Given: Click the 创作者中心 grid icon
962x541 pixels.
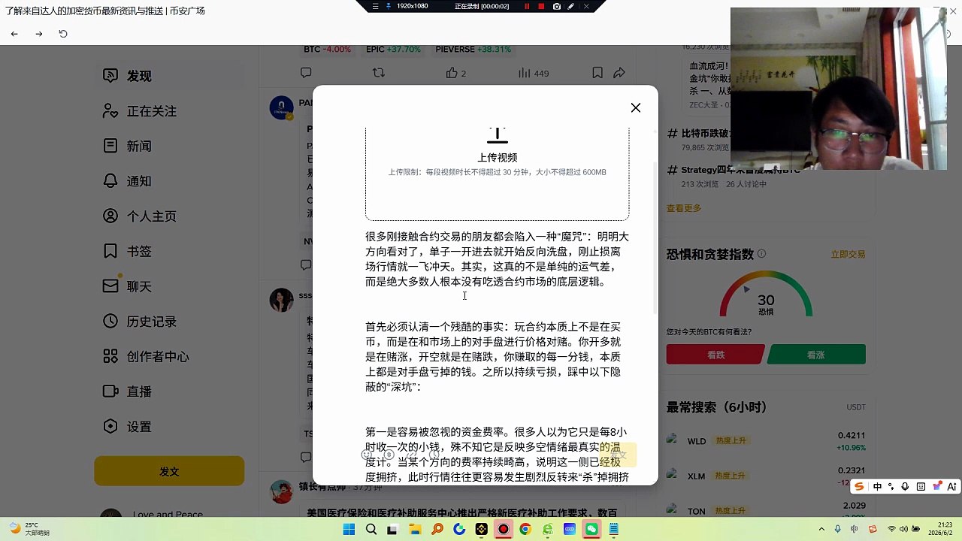Looking at the screenshot, I should [x=110, y=356].
